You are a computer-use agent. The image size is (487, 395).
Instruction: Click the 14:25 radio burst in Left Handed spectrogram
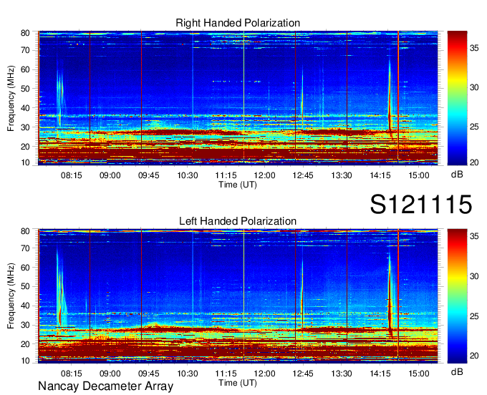[x=390, y=295]
